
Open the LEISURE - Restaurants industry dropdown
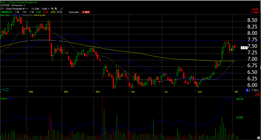[13, 5]
